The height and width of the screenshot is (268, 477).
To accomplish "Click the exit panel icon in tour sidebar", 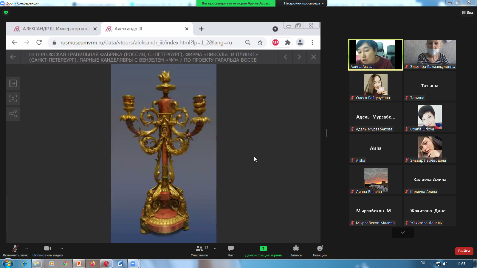I will coord(13,83).
